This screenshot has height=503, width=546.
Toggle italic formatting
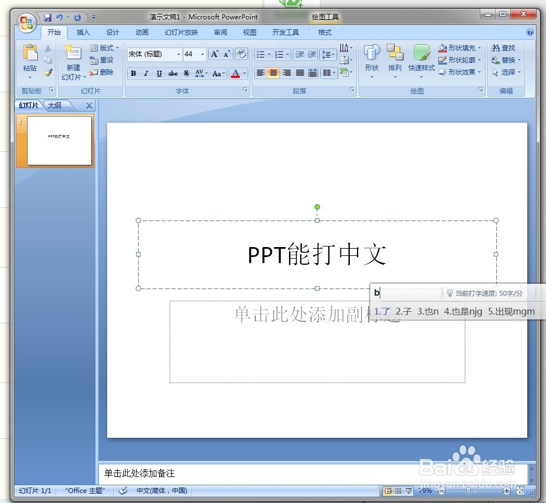pyautogui.click(x=146, y=73)
